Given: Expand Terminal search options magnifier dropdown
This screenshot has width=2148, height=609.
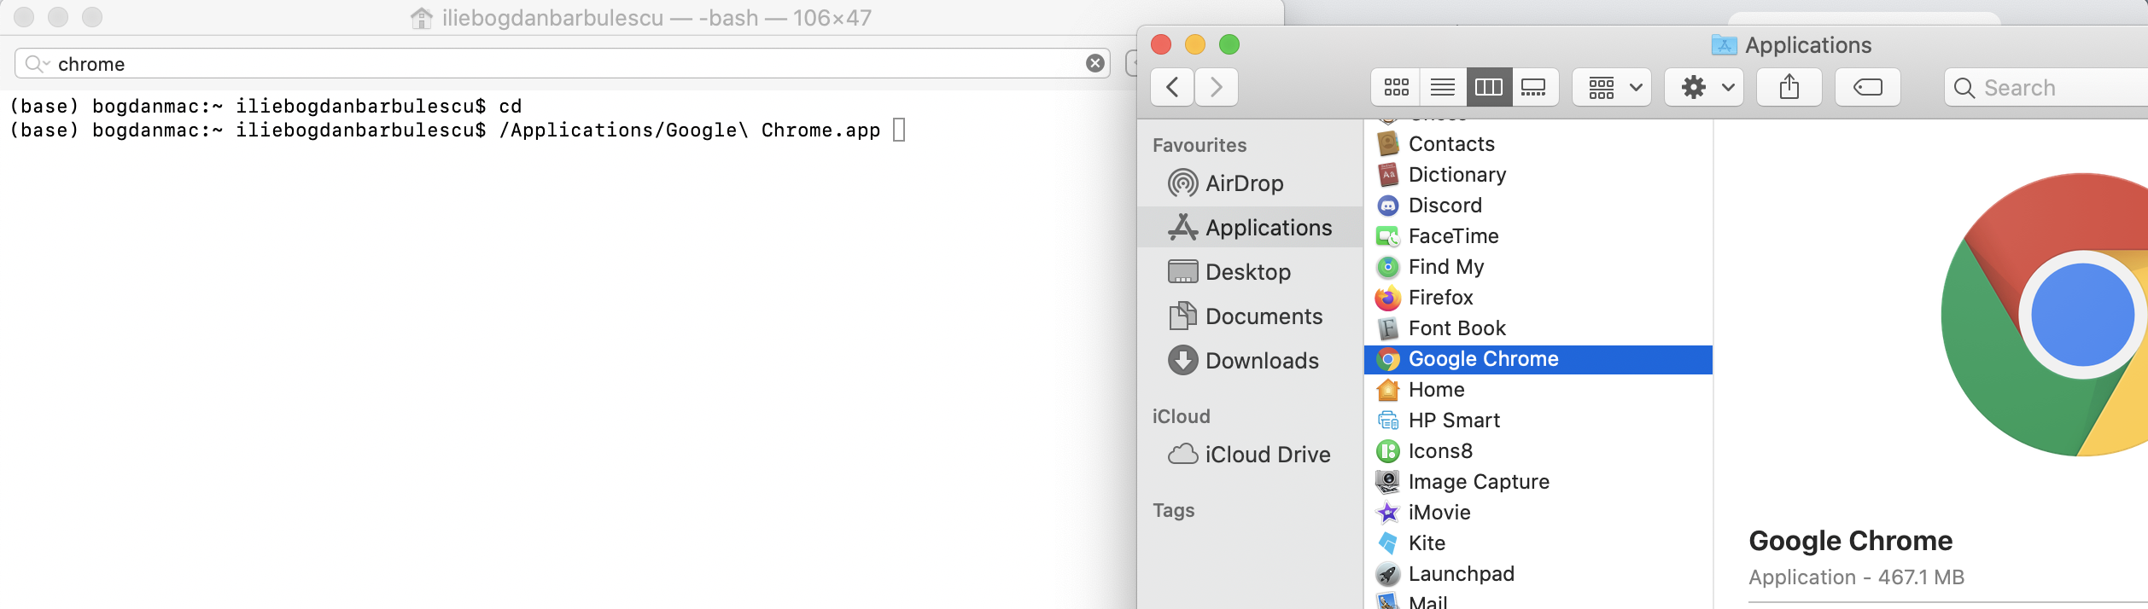Looking at the screenshot, I should coord(38,64).
